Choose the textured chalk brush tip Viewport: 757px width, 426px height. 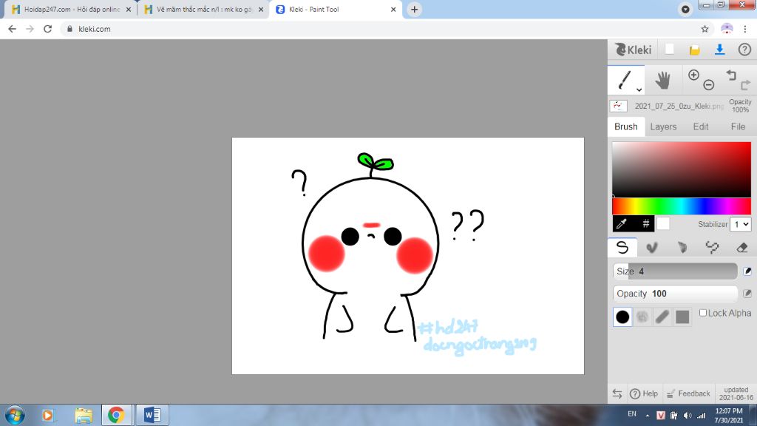point(642,317)
